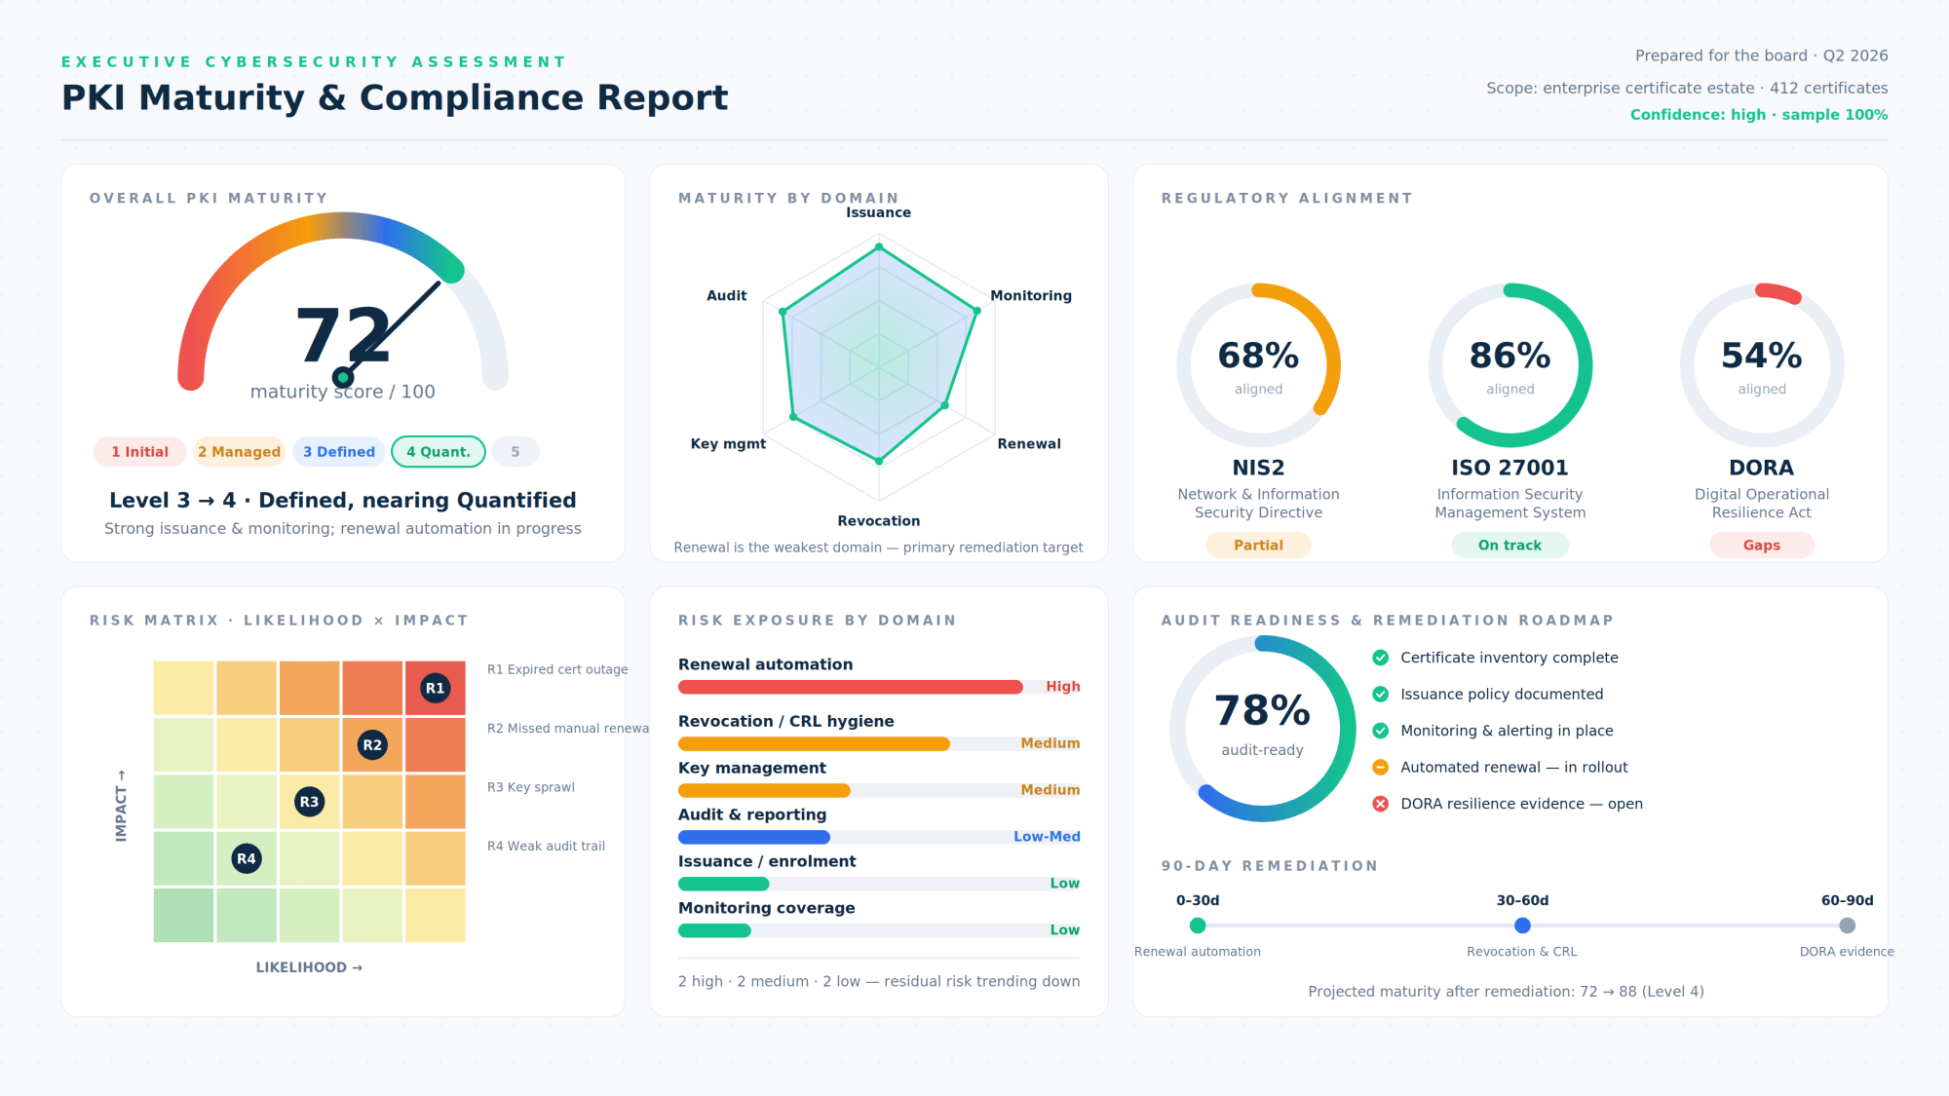Click 'DORA evidence' label under 60-90d milestone

[1847, 952]
